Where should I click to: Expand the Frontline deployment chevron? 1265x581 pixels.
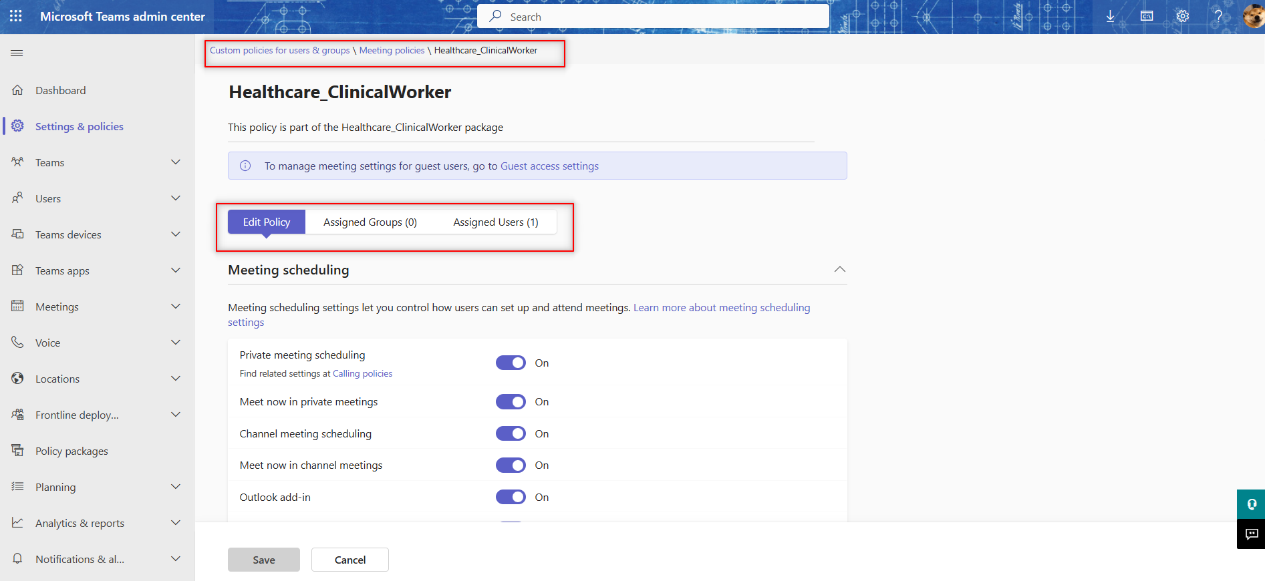pos(176,415)
